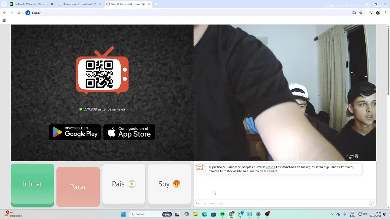Open WhatsApp from the taskbar

coord(240,214)
